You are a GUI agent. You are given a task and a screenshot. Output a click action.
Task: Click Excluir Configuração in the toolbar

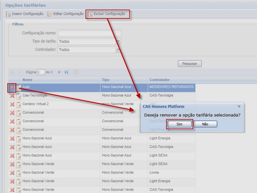[107, 14]
